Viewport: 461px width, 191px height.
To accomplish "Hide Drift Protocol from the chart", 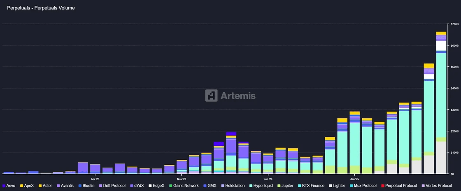I will 112,186.
